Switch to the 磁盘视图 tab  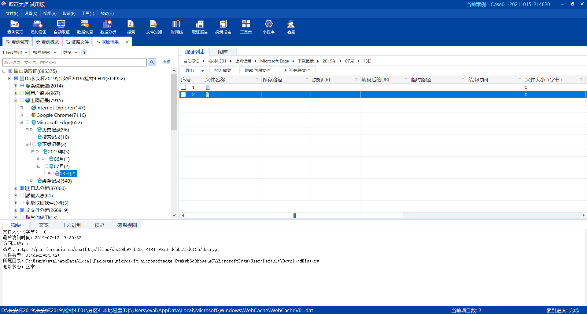coord(127,225)
